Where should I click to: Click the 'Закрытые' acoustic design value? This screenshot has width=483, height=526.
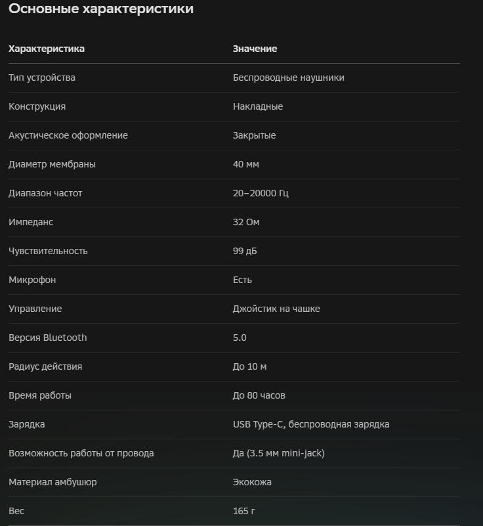254,135
